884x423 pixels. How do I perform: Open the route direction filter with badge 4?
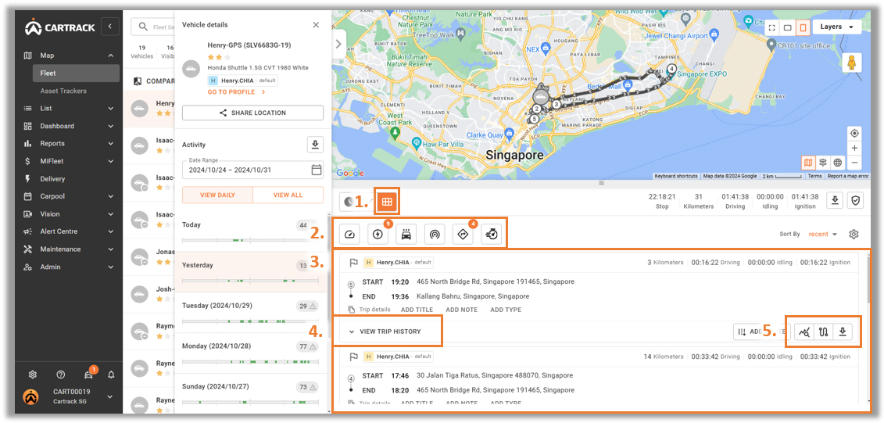tap(462, 235)
